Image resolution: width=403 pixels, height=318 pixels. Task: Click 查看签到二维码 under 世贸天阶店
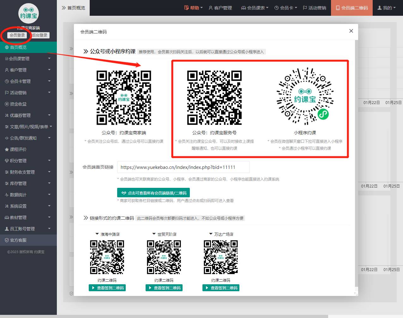coord(164,288)
